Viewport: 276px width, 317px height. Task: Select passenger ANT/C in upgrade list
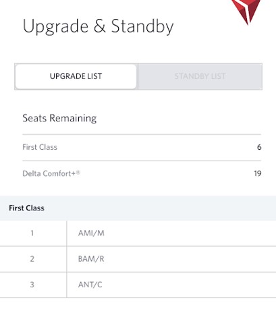pyautogui.click(x=90, y=285)
